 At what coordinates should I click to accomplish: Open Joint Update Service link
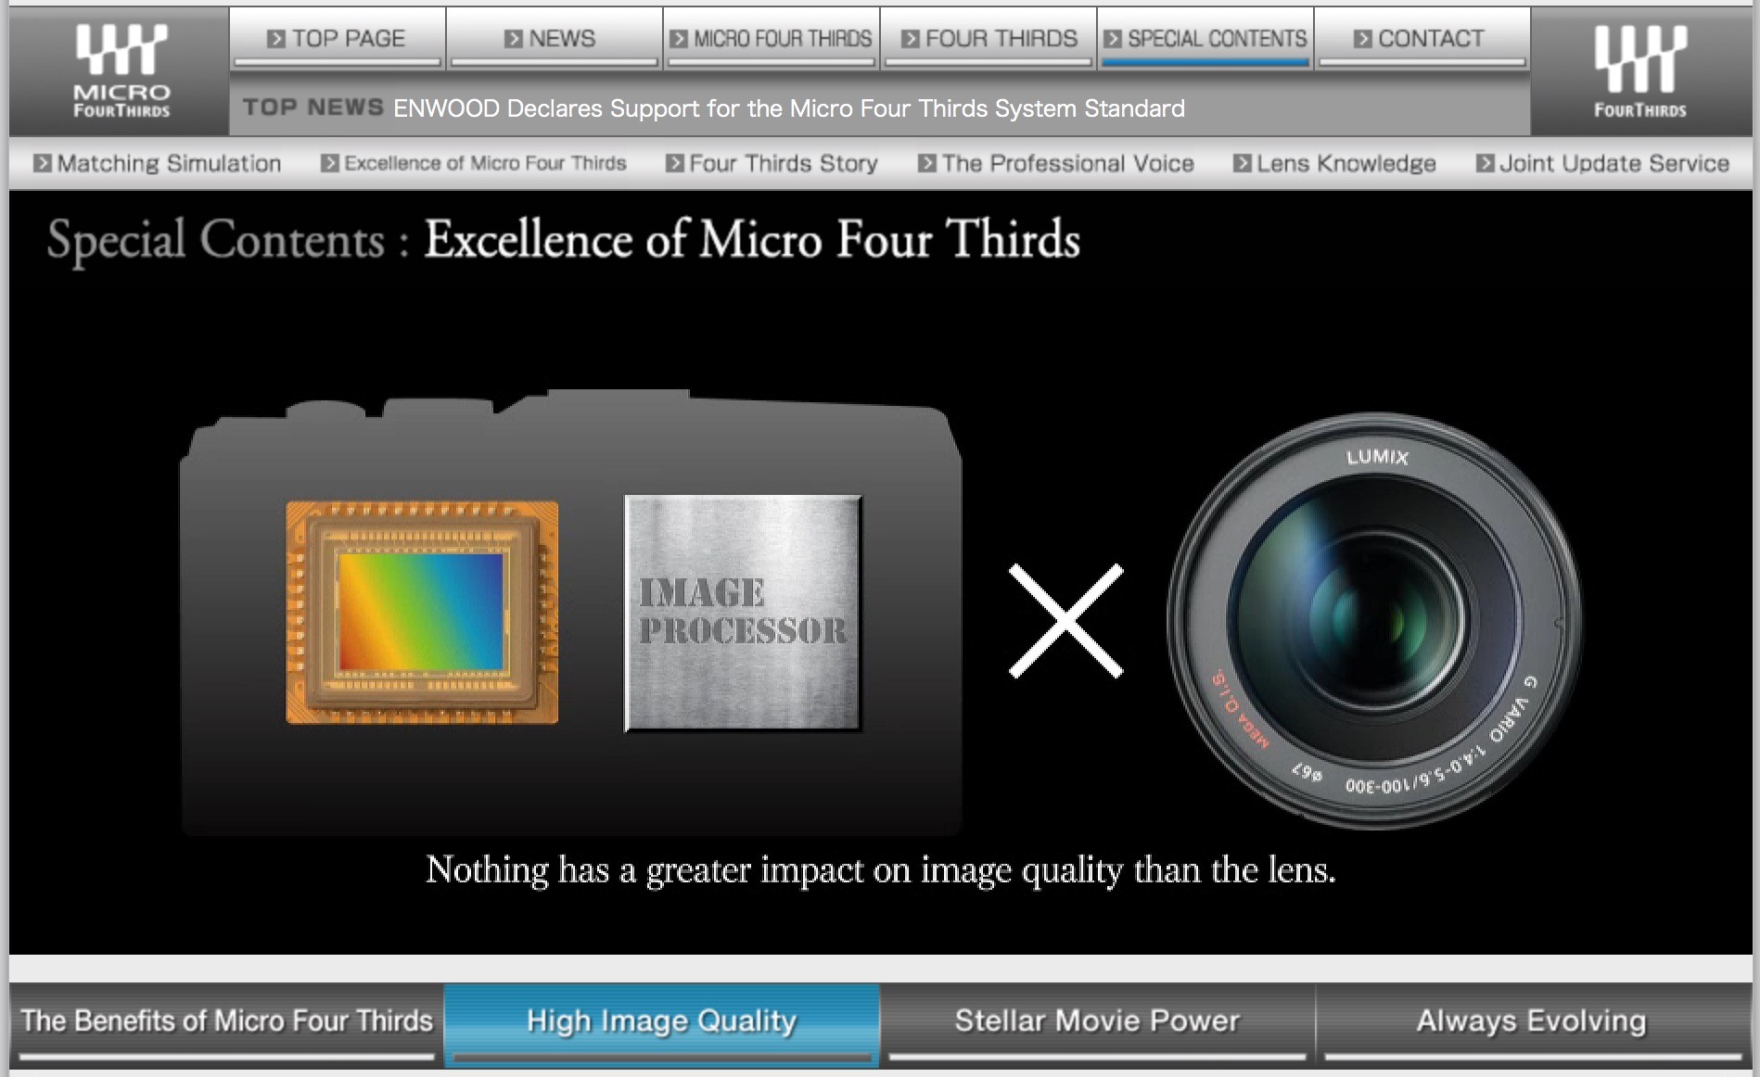coord(1603,164)
